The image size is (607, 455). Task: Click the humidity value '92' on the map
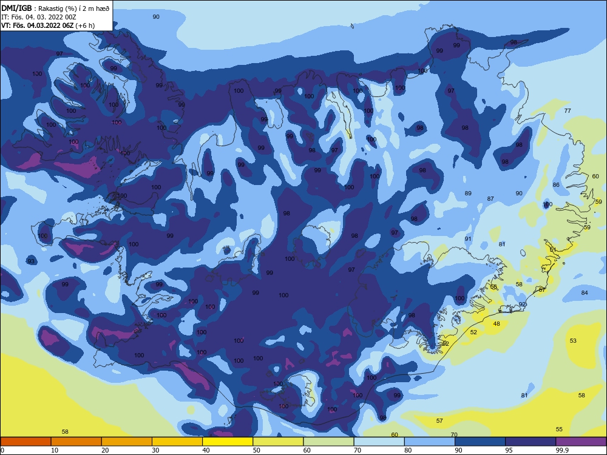tap(522, 305)
